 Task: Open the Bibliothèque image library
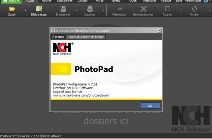pos(39,11)
